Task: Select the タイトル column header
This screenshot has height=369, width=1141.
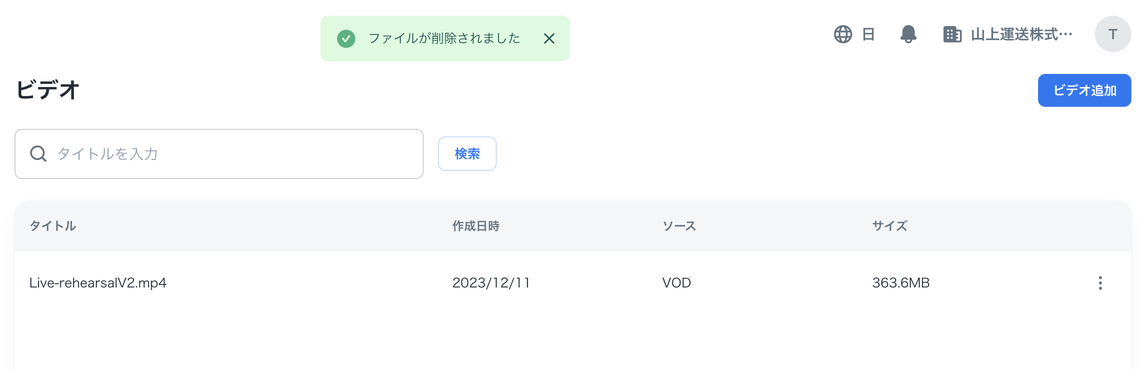Action: pos(53,226)
